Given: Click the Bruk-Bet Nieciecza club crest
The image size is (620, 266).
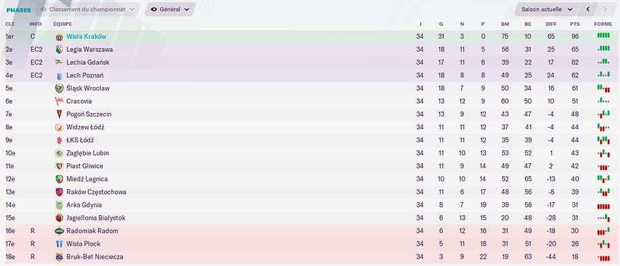Looking at the screenshot, I should pos(59,257).
